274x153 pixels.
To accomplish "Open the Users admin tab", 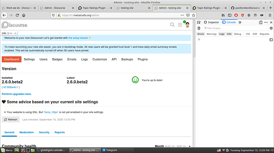I will coord(43,59).
